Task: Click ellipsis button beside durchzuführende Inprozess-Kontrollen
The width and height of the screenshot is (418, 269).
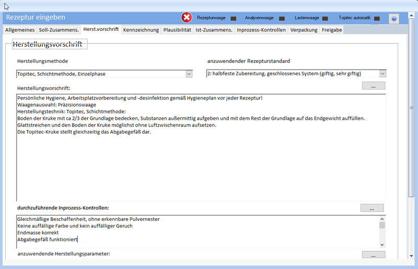Action: (371, 208)
